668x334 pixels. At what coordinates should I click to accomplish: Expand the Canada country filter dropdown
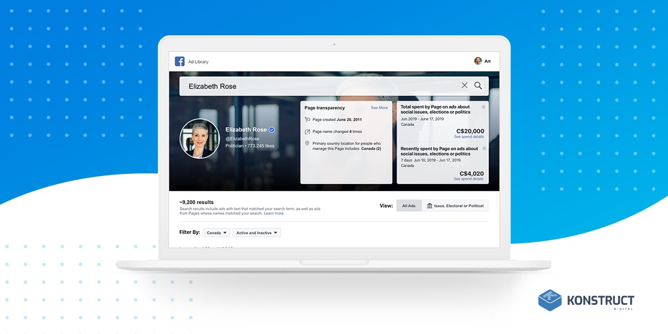[217, 232]
